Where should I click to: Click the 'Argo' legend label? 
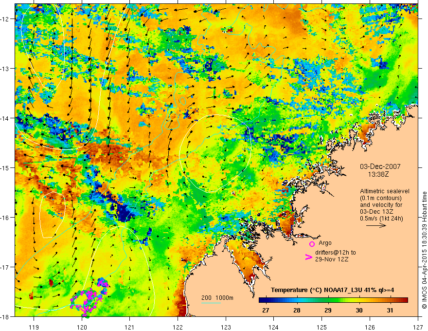[325, 243]
